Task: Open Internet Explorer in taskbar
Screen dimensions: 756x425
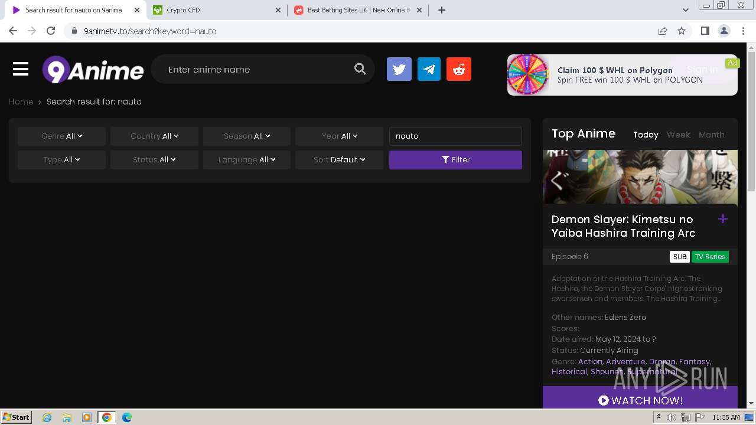Action: [x=47, y=417]
